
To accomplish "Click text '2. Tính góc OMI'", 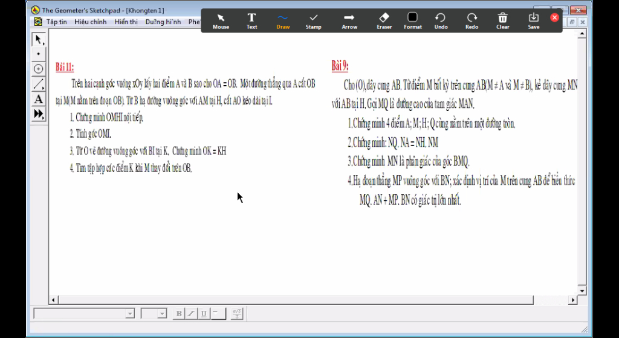I will point(91,134).
